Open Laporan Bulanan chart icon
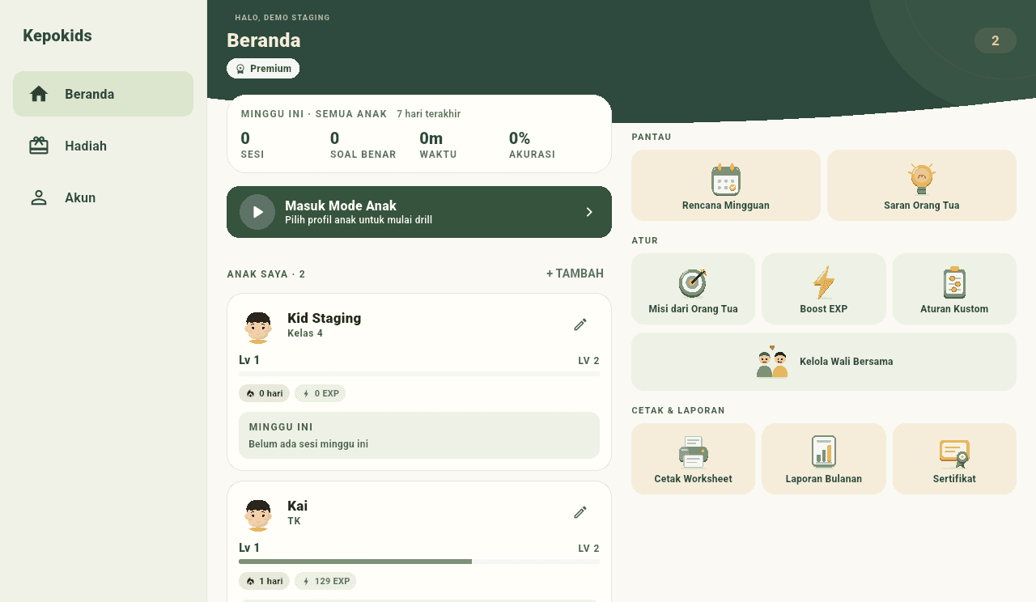The height and width of the screenshot is (602, 1036). point(824,451)
